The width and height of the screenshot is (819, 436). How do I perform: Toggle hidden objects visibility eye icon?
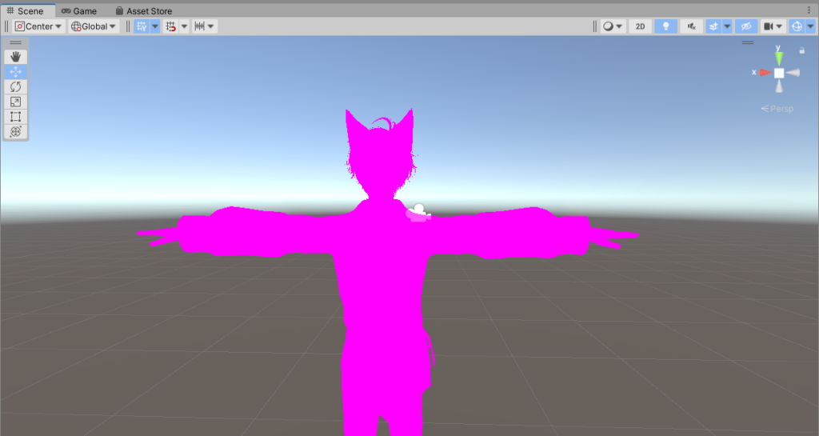tap(746, 26)
